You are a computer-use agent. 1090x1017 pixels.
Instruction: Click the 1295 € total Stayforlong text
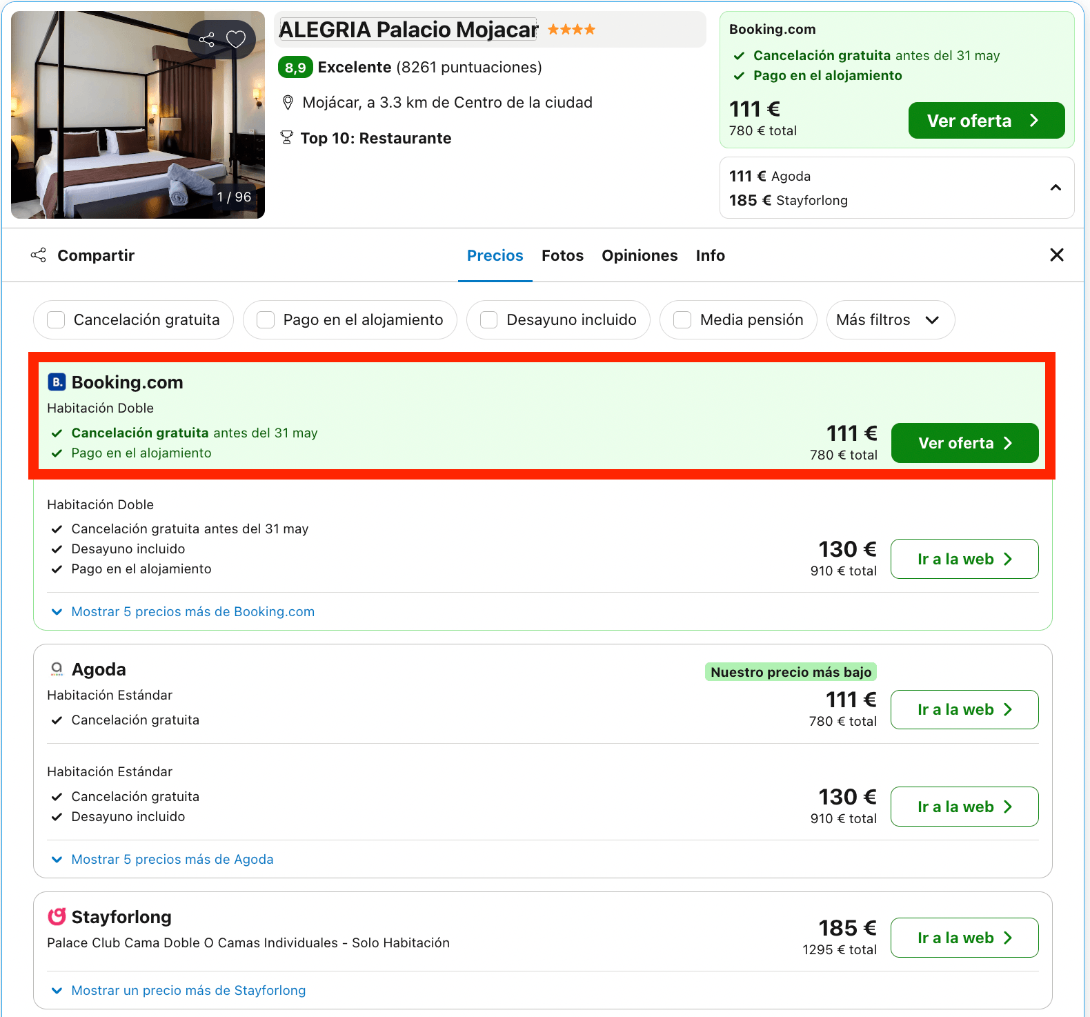pos(840,950)
